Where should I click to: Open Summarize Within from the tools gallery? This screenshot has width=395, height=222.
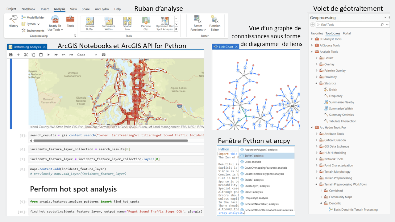point(108,23)
